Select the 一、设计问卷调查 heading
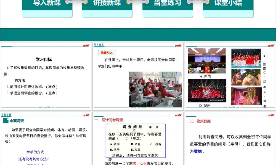Screen dimensions: 276x165 click(109, 120)
